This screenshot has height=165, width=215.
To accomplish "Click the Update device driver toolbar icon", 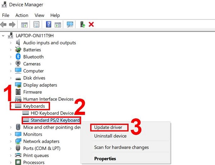I will pyautogui.click(x=82, y=25).
